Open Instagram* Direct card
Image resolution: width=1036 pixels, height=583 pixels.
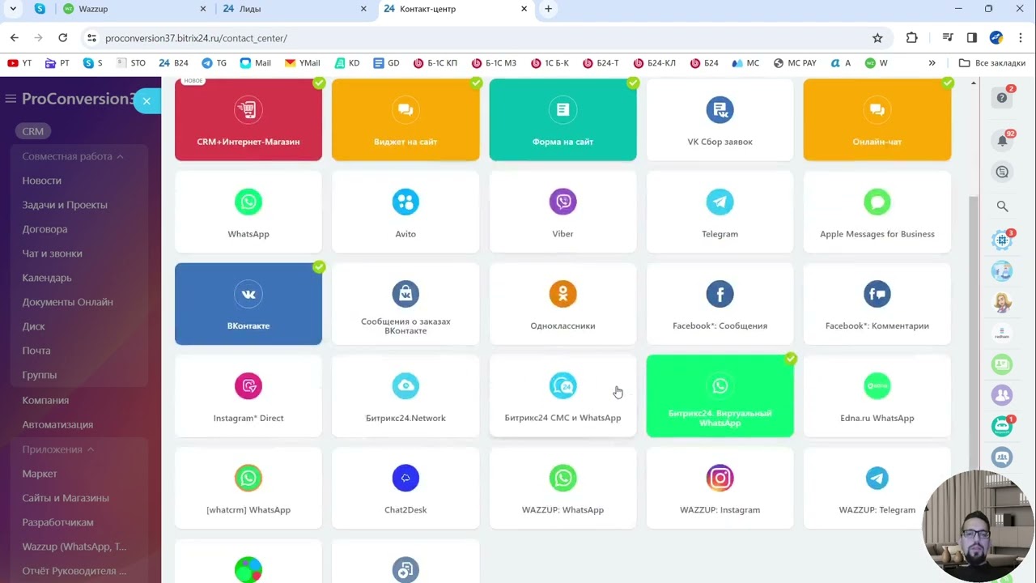[x=248, y=396]
